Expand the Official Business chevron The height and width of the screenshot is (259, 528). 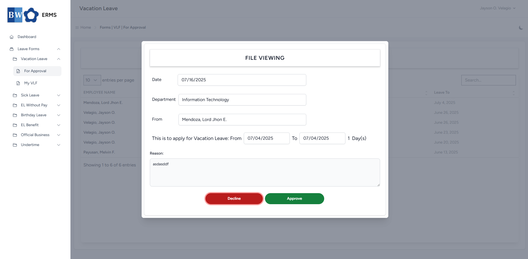pos(59,135)
